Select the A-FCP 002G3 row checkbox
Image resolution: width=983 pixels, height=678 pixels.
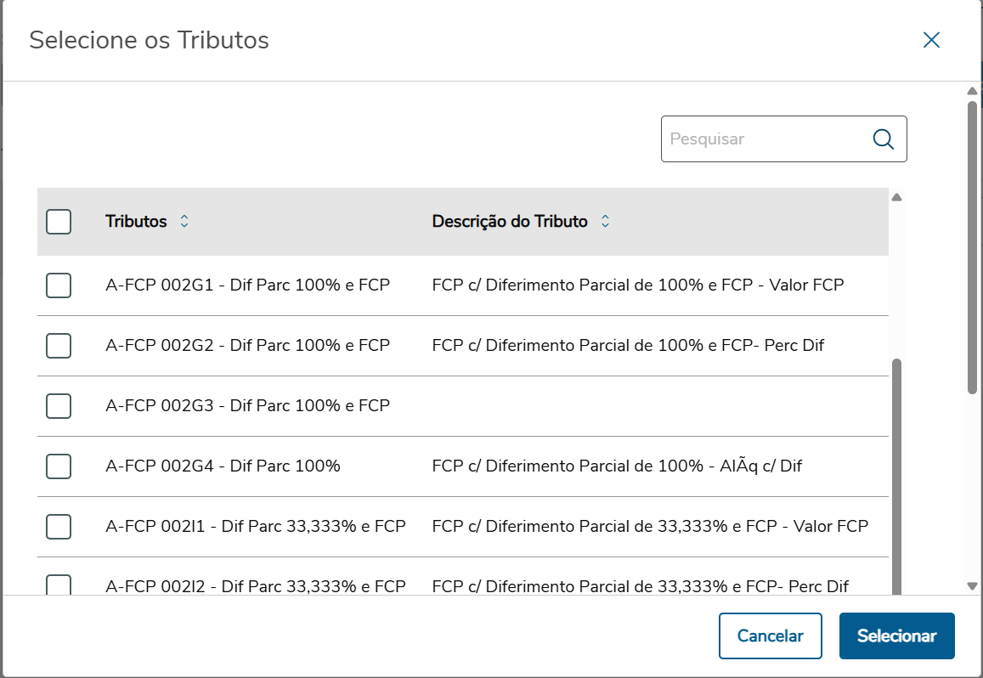click(x=59, y=406)
